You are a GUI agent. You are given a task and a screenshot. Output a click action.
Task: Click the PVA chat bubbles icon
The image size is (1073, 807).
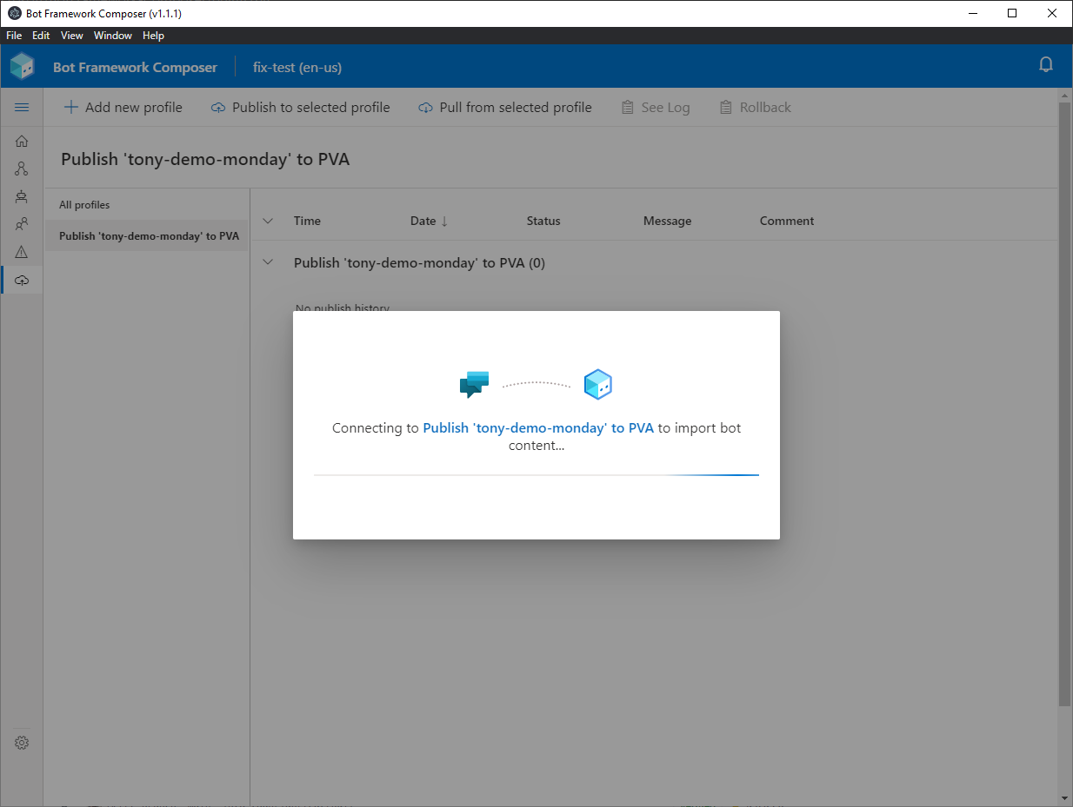coord(475,384)
